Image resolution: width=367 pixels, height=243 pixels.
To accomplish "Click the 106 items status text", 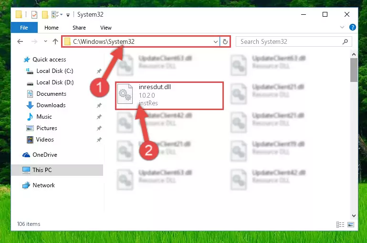I will [29, 224].
